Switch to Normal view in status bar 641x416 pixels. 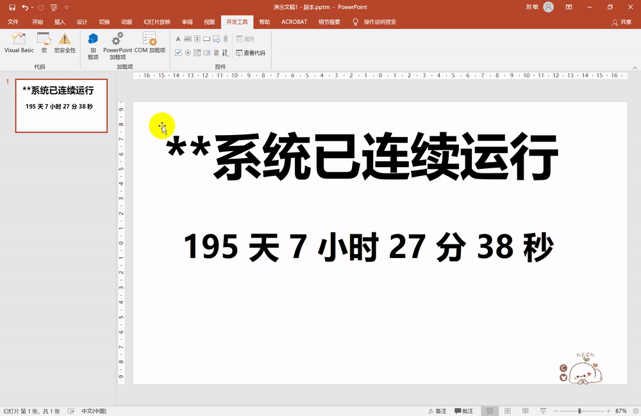(x=490, y=411)
